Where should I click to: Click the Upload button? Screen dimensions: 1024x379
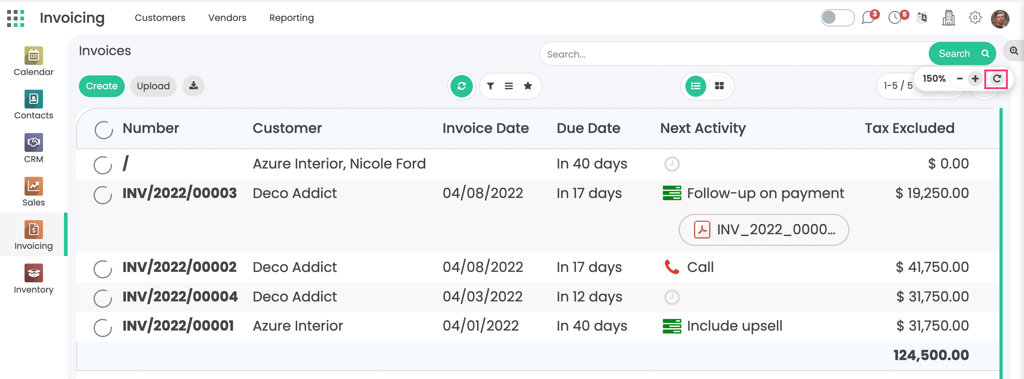(x=153, y=86)
